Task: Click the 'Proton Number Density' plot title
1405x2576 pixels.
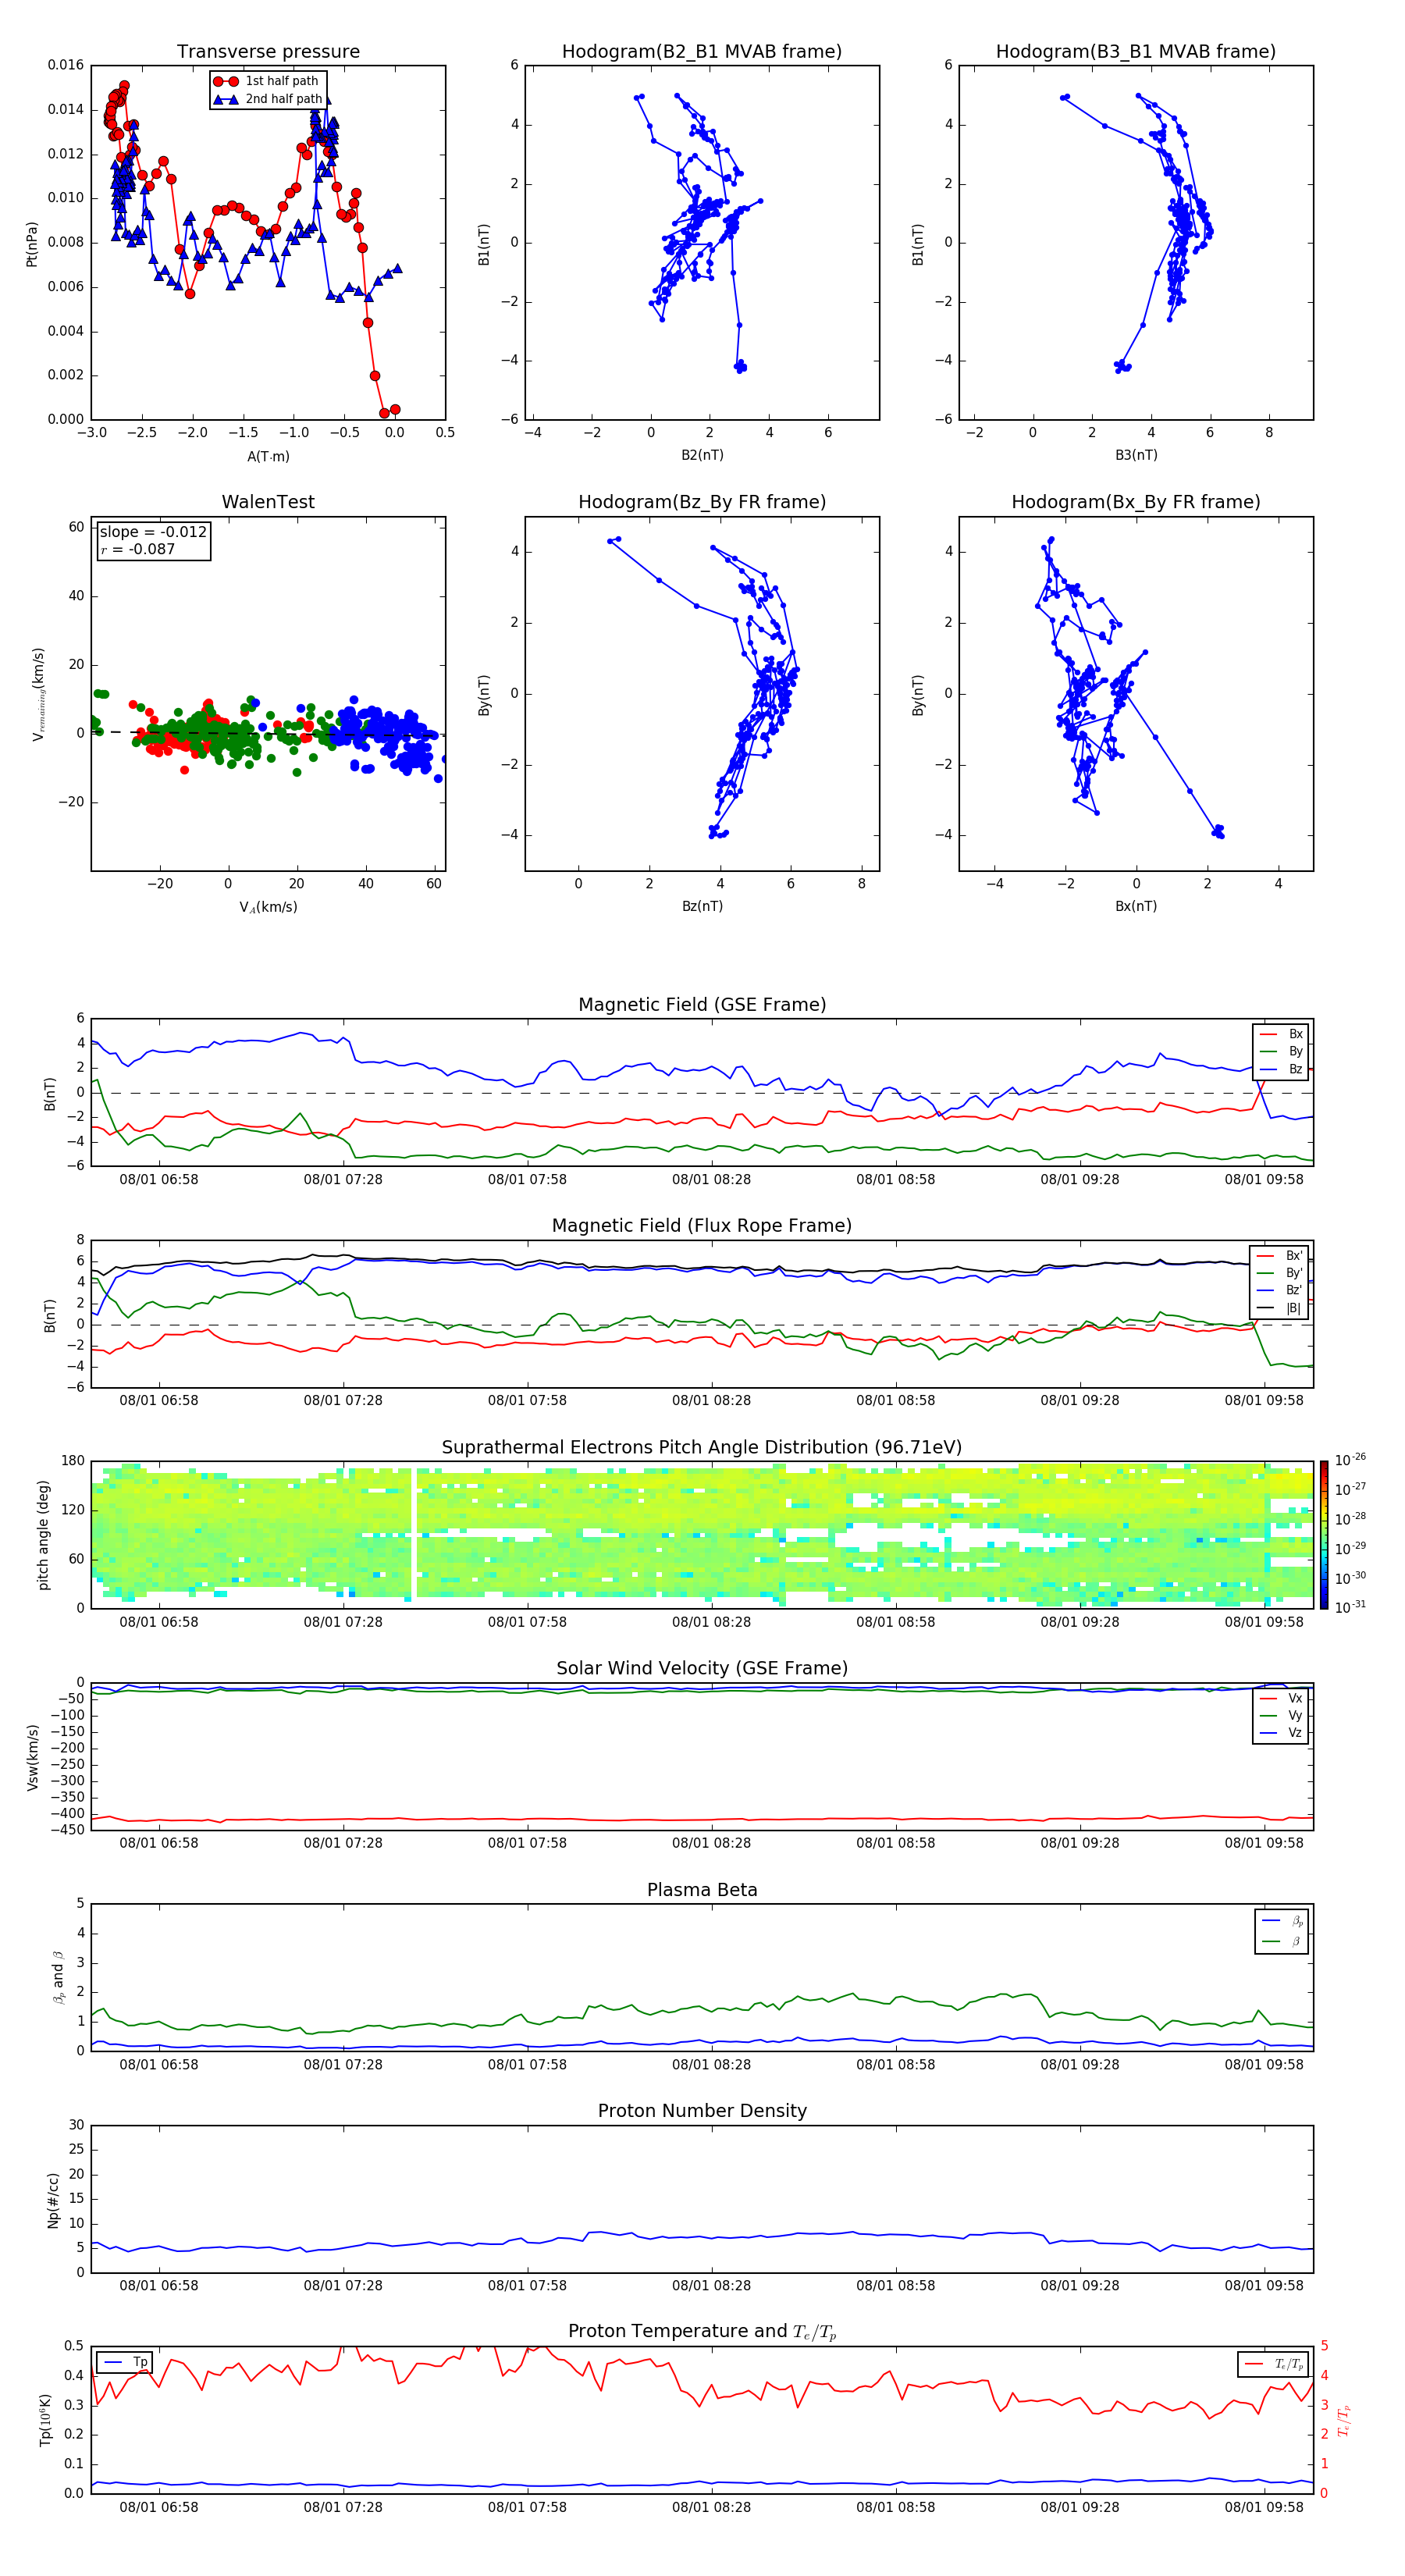Action: click(702, 2111)
